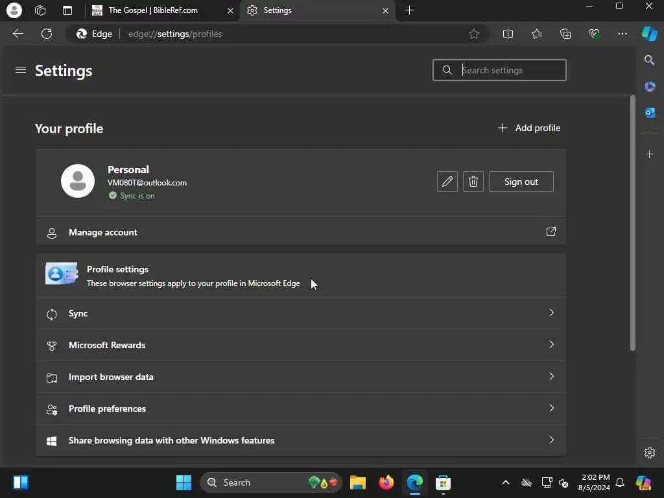Open Microsoft Store from taskbar
The image size is (664, 498).
(x=443, y=482)
